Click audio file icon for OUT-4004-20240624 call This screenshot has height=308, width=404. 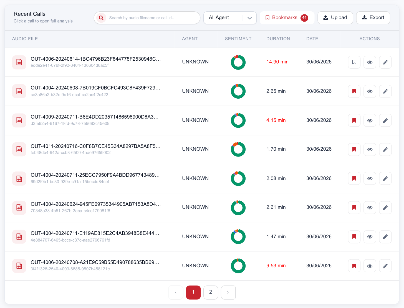[x=19, y=208]
